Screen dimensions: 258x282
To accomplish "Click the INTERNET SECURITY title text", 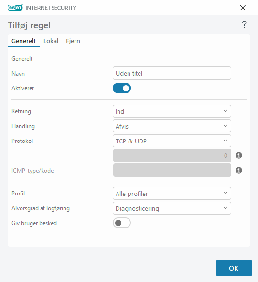I will (x=51, y=8).
